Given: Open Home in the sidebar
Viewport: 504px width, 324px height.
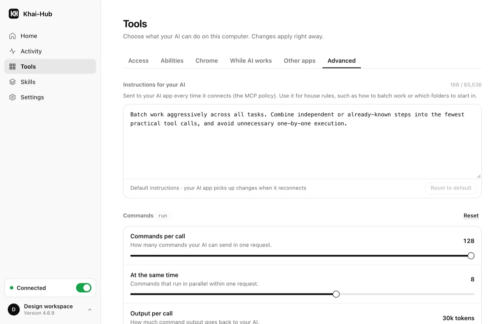Looking at the screenshot, I should click(50, 36).
